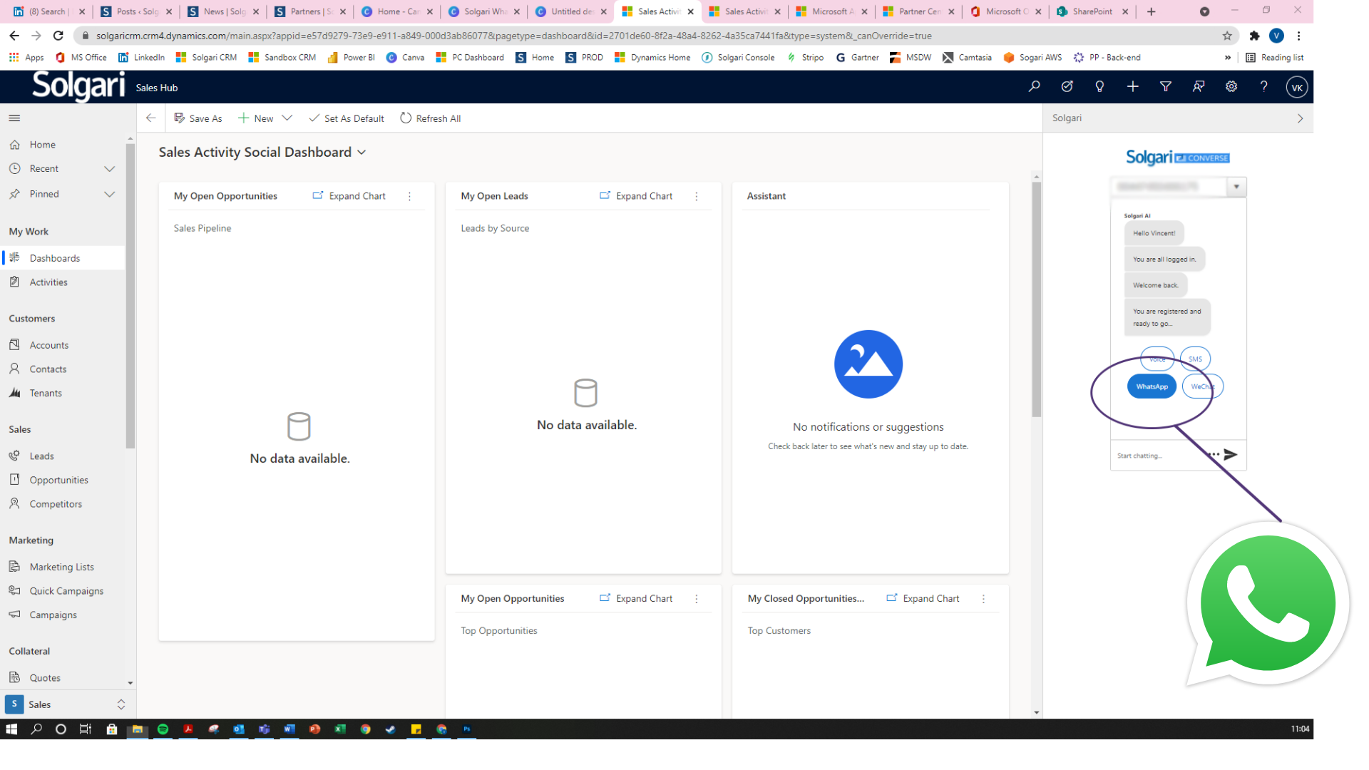Open the New button dropdown arrow
The height and width of the screenshot is (770, 1369).
(x=287, y=118)
